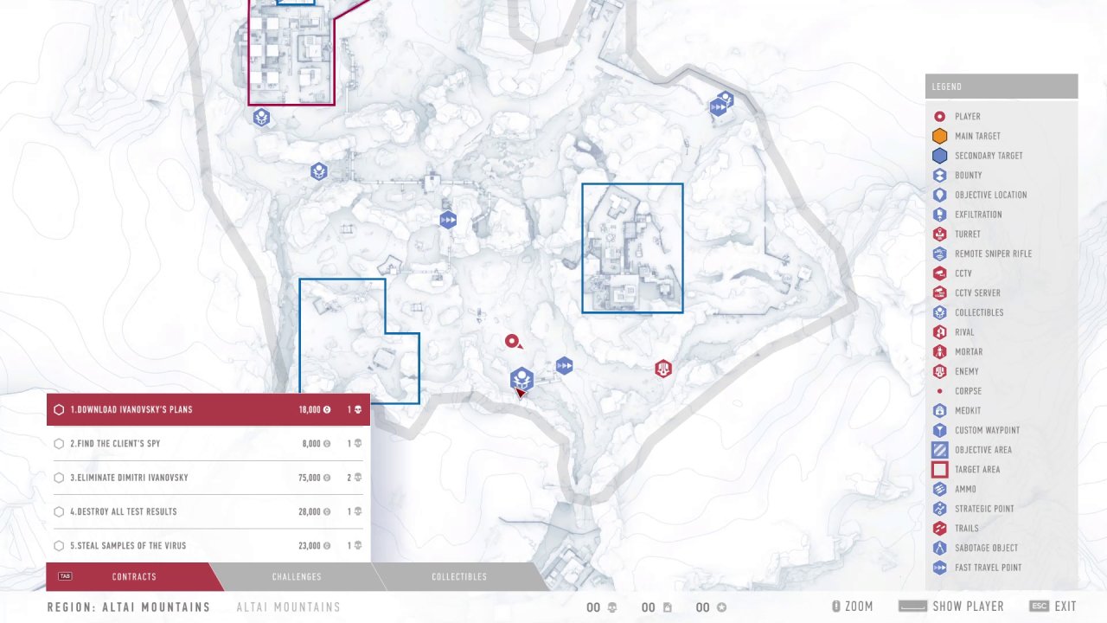Select the red enemy marker on the map
This screenshot has height=623, width=1107.
(x=663, y=369)
